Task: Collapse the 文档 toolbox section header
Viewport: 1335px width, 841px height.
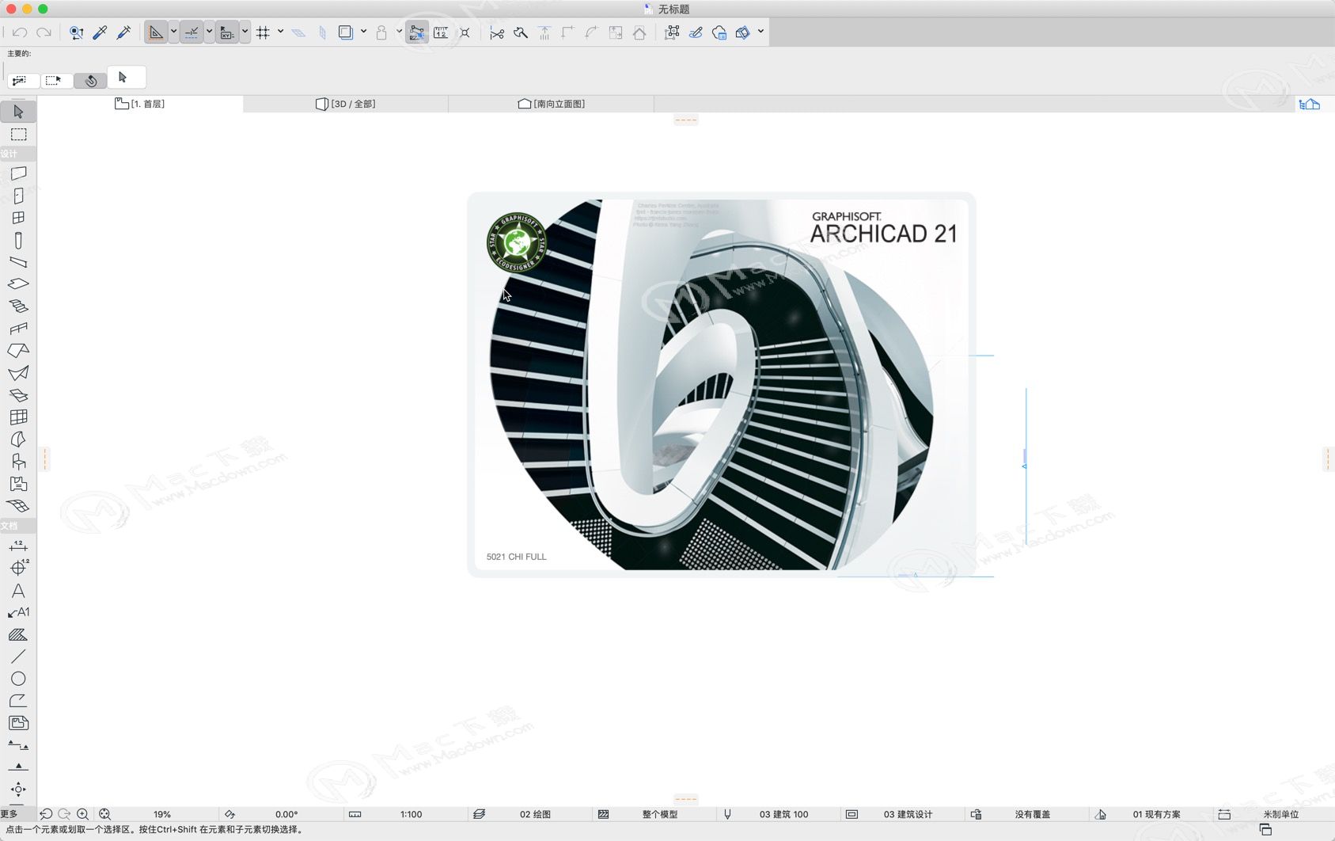Action: click(x=17, y=526)
